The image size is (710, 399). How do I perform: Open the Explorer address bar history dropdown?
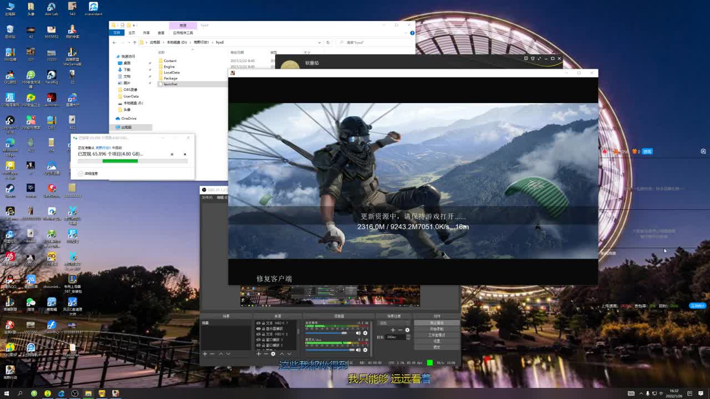319,42
